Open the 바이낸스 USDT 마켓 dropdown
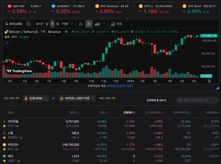This screenshot has height=164, width=221. [77, 98]
